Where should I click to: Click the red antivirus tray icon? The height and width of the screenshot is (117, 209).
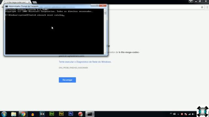[x=182, y=114]
